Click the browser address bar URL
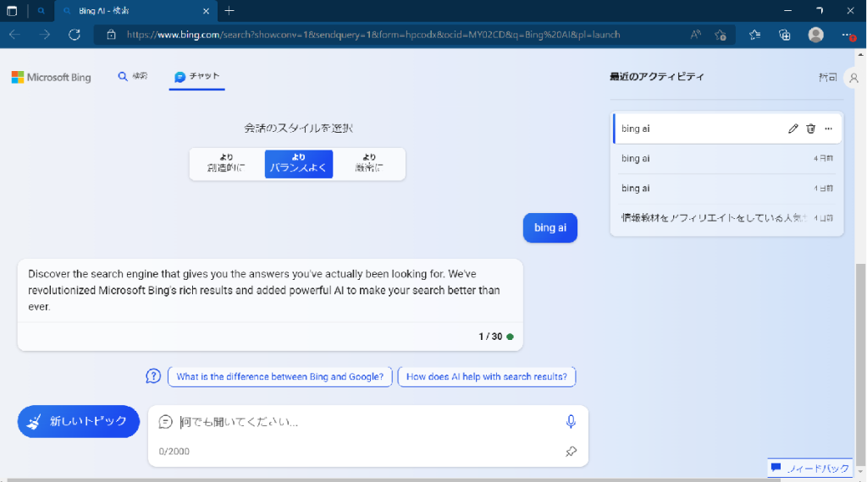This screenshot has height=482, width=867. point(373,35)
